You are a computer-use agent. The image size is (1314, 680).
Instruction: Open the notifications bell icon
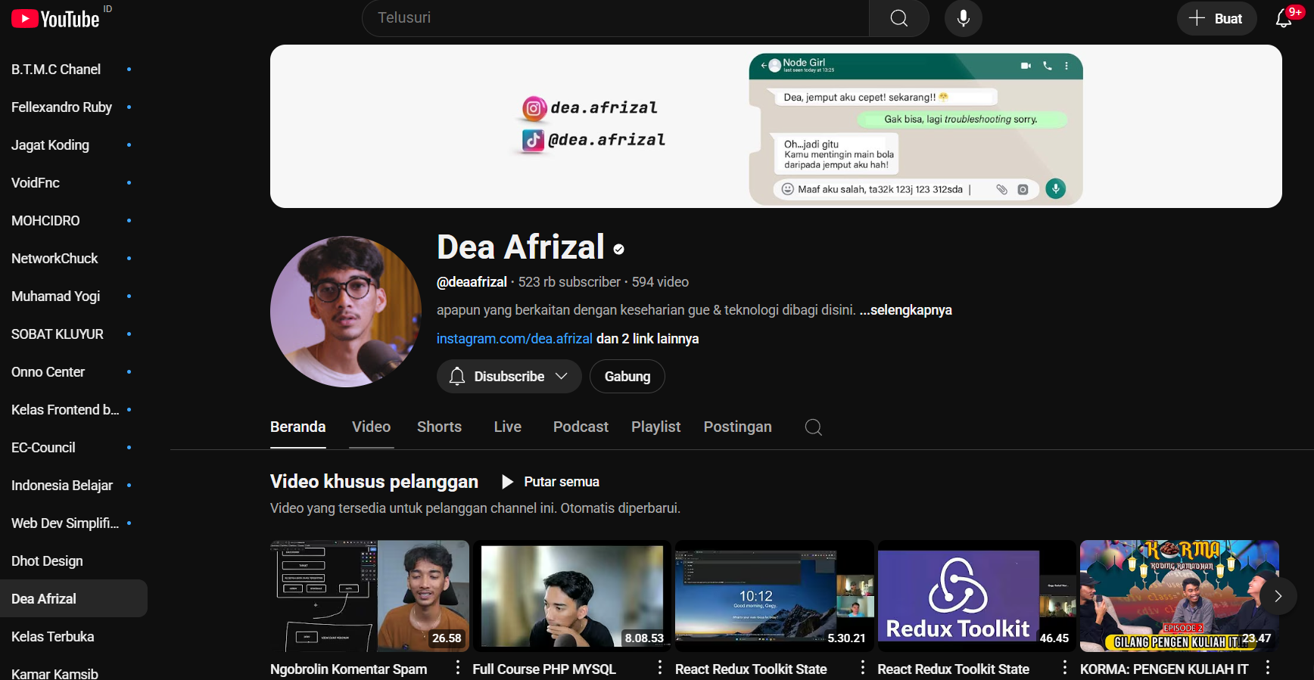[1284, 18]
